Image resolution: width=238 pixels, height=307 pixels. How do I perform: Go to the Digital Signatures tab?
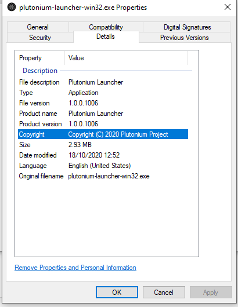tap(187, 27)
